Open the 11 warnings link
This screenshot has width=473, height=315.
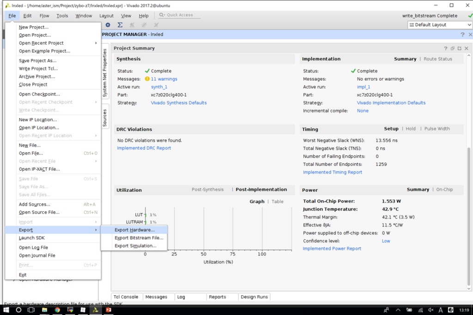tap(164, 79)
